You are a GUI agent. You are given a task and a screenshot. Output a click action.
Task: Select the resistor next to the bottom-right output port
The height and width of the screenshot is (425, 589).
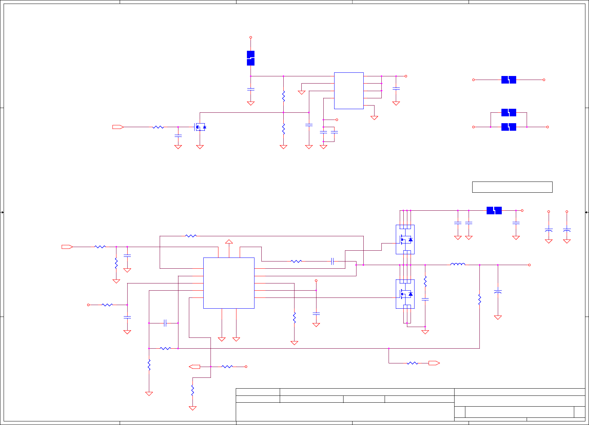click(412, 363)
